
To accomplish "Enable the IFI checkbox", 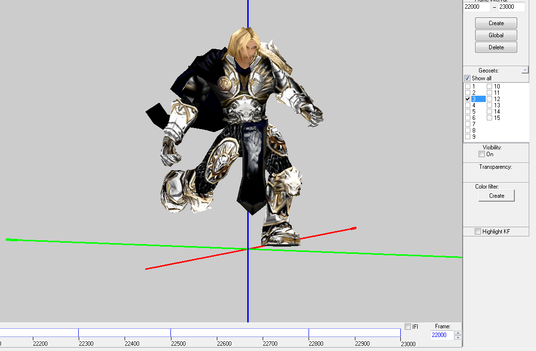I will pos(408,327).
